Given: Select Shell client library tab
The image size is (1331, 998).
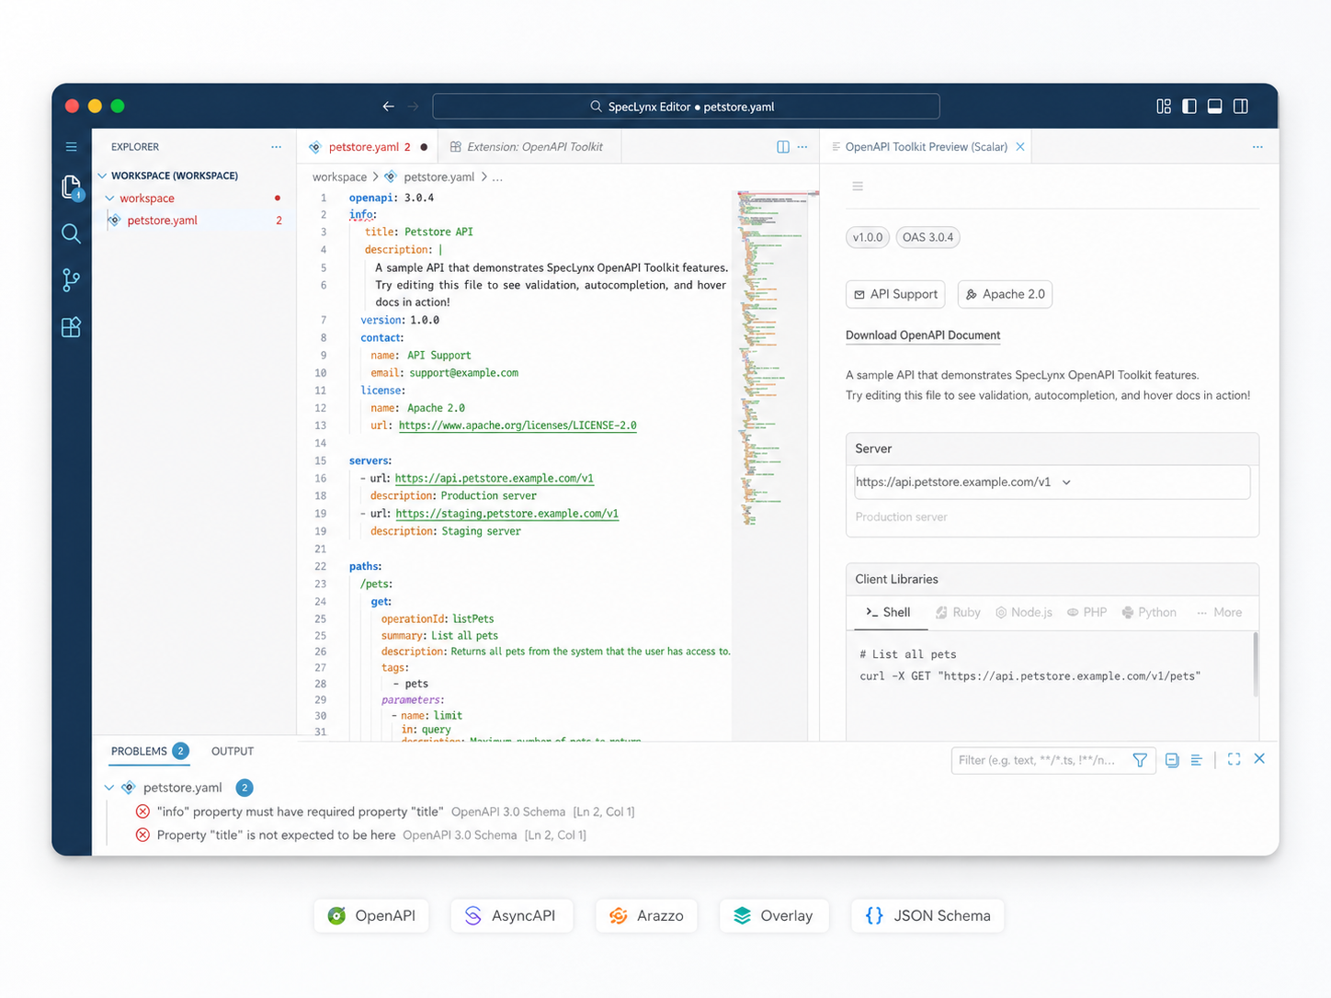Looking at the screenshot, I should (888, 613).
